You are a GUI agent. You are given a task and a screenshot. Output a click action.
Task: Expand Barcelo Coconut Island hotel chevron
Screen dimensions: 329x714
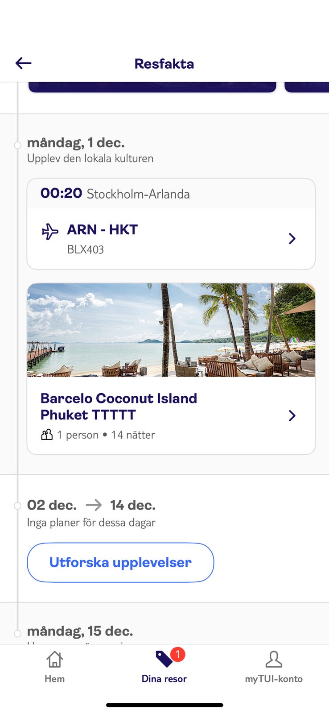point(292,416)
